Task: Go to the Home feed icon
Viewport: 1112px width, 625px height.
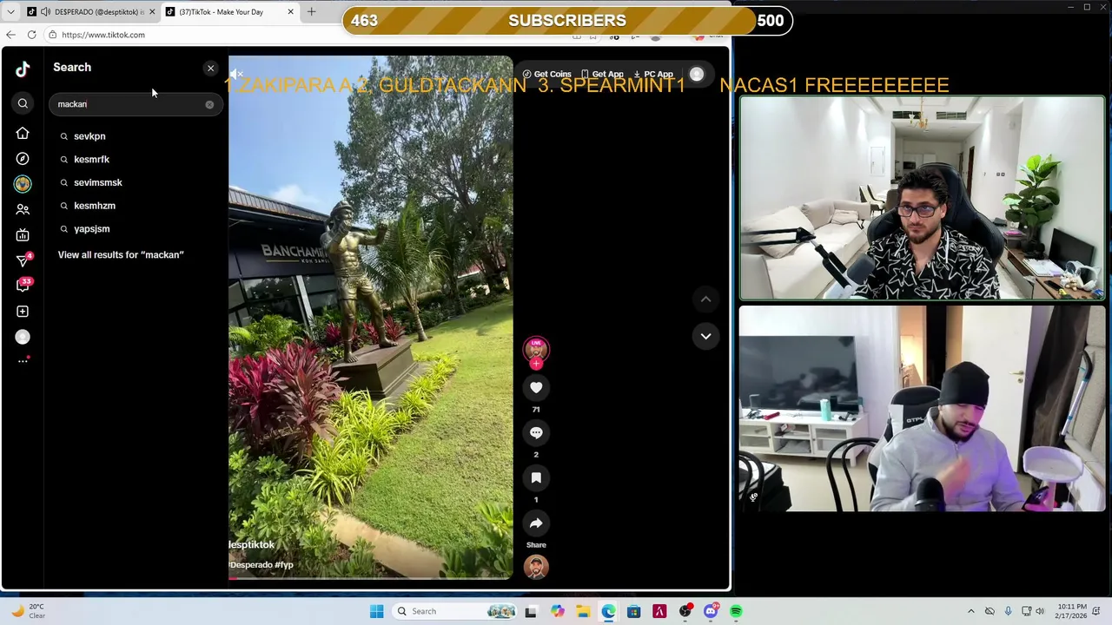Action: 23,133
